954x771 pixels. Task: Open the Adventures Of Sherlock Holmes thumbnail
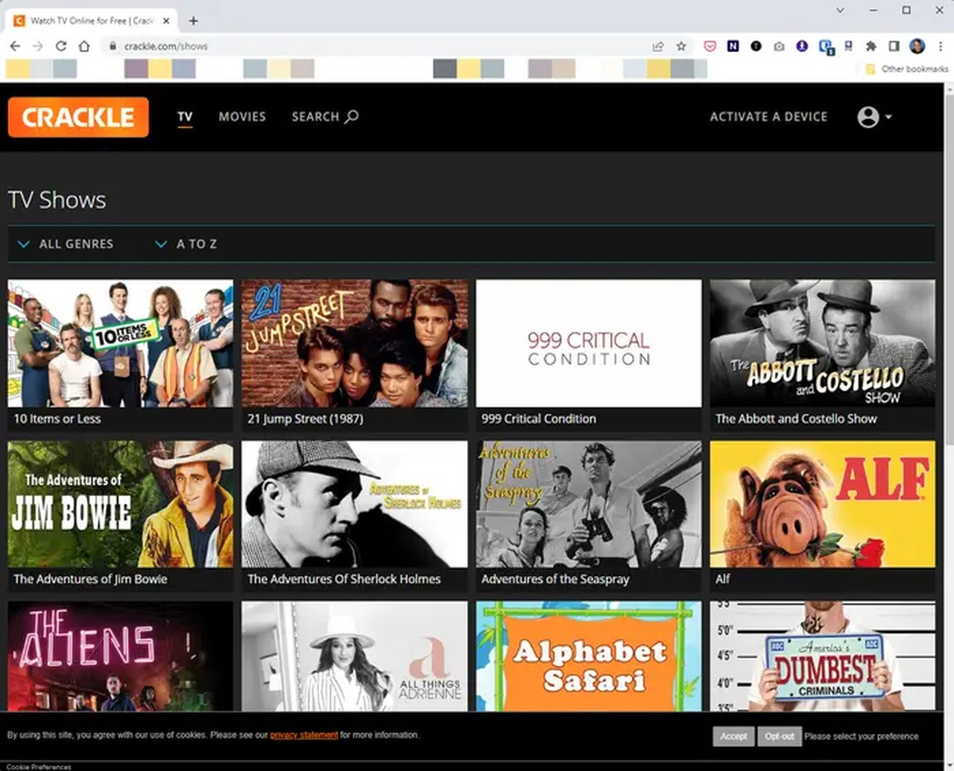pyautogui.click(x=355, y=504)
